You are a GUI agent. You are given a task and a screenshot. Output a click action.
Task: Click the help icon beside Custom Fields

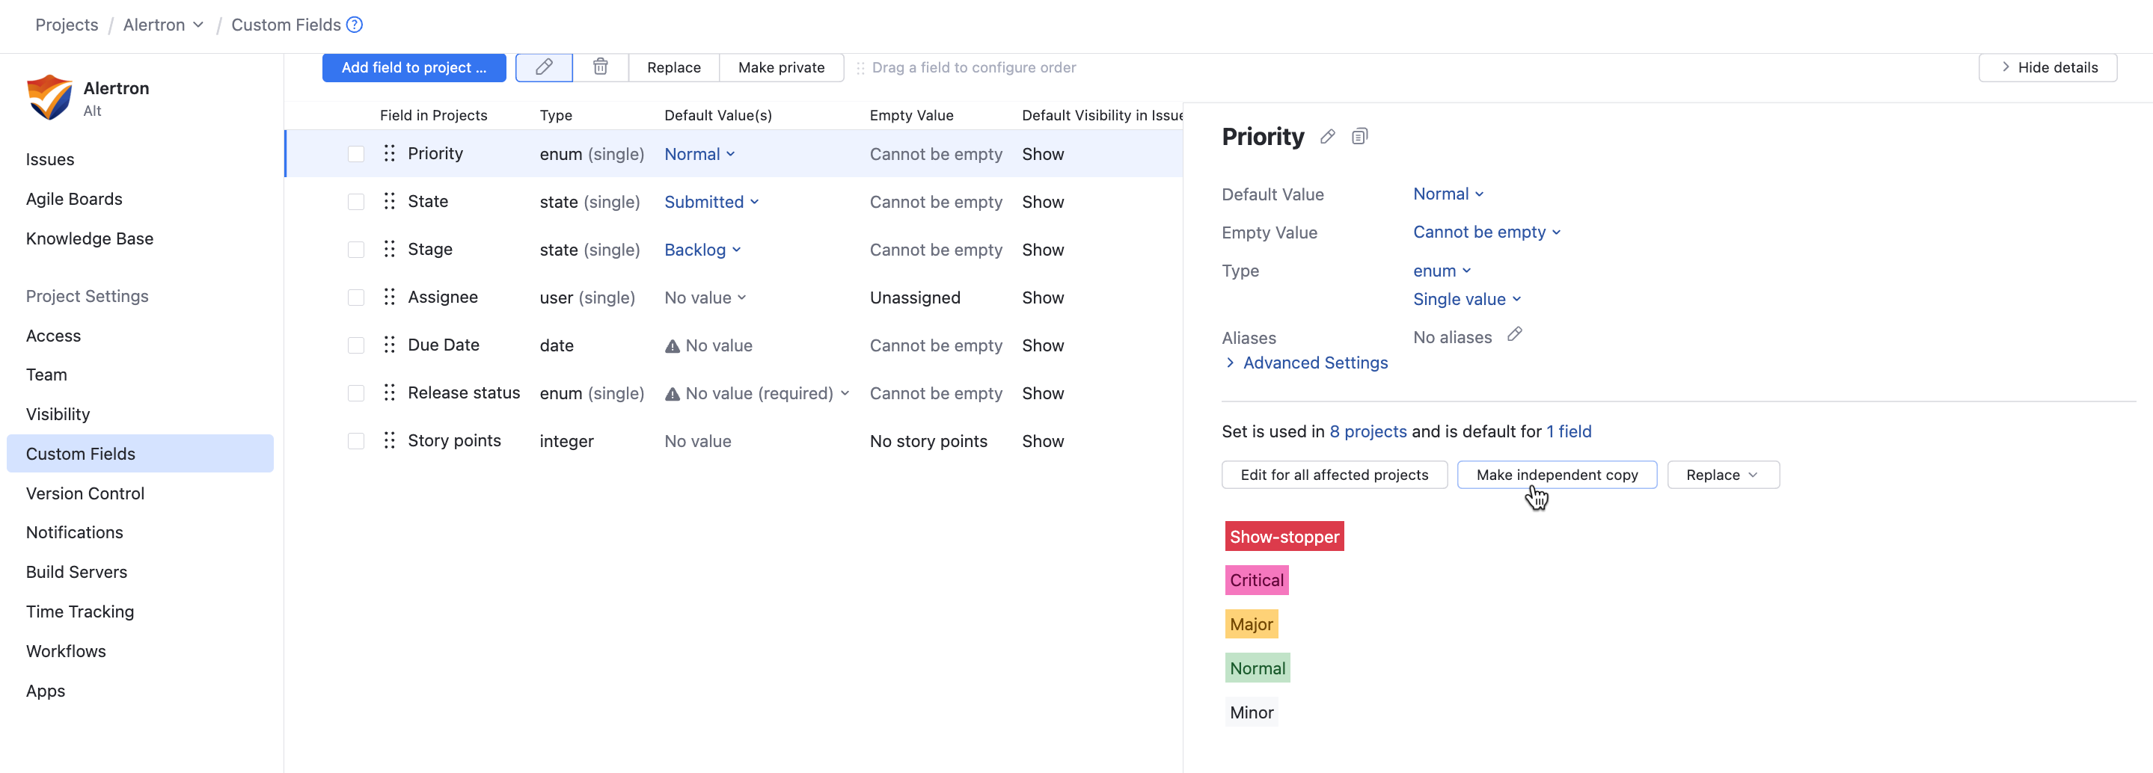point(355,25)
